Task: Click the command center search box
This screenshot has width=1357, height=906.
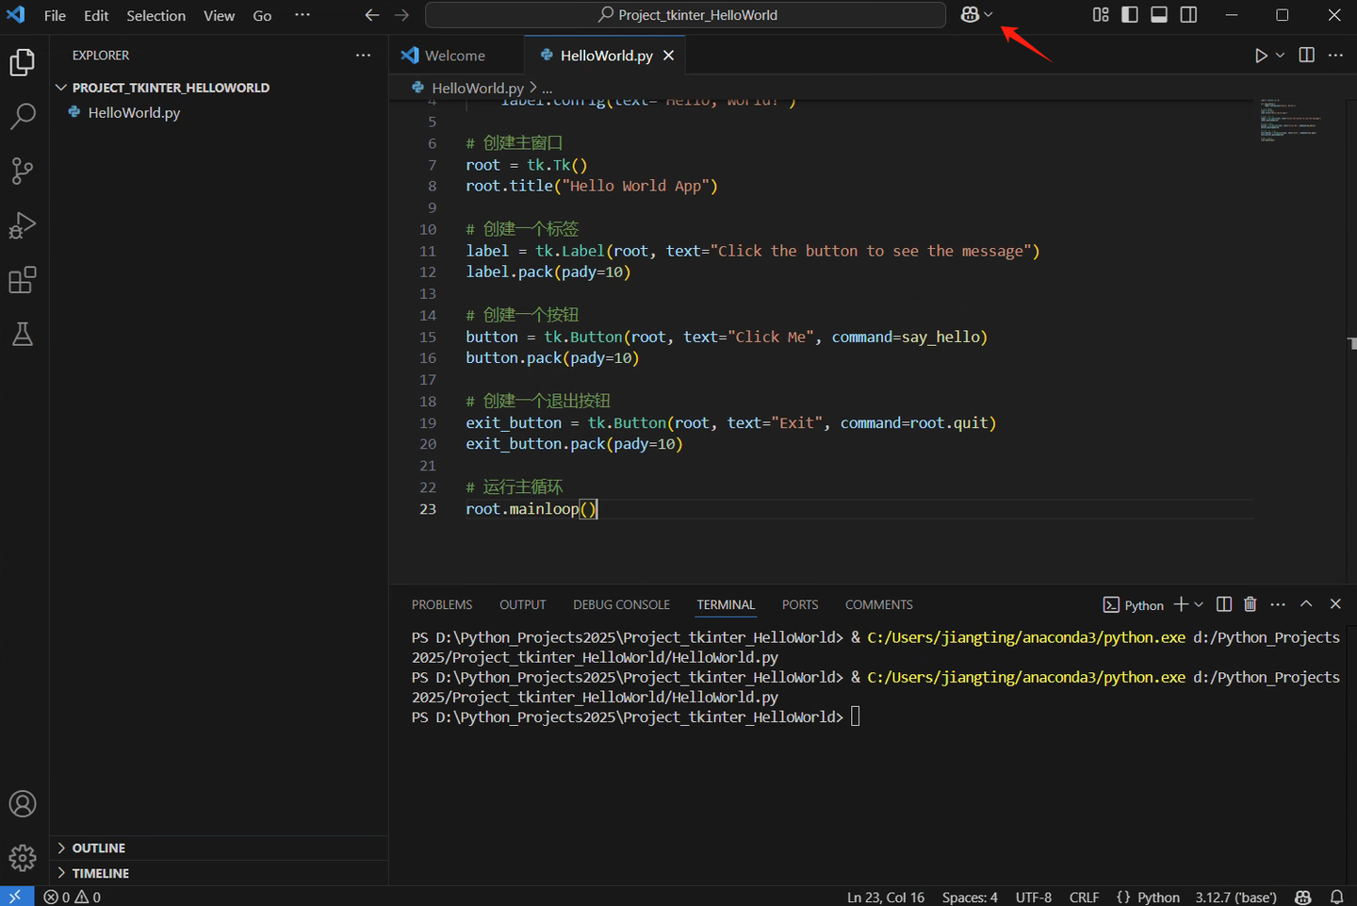Action: tap(686, 15)
